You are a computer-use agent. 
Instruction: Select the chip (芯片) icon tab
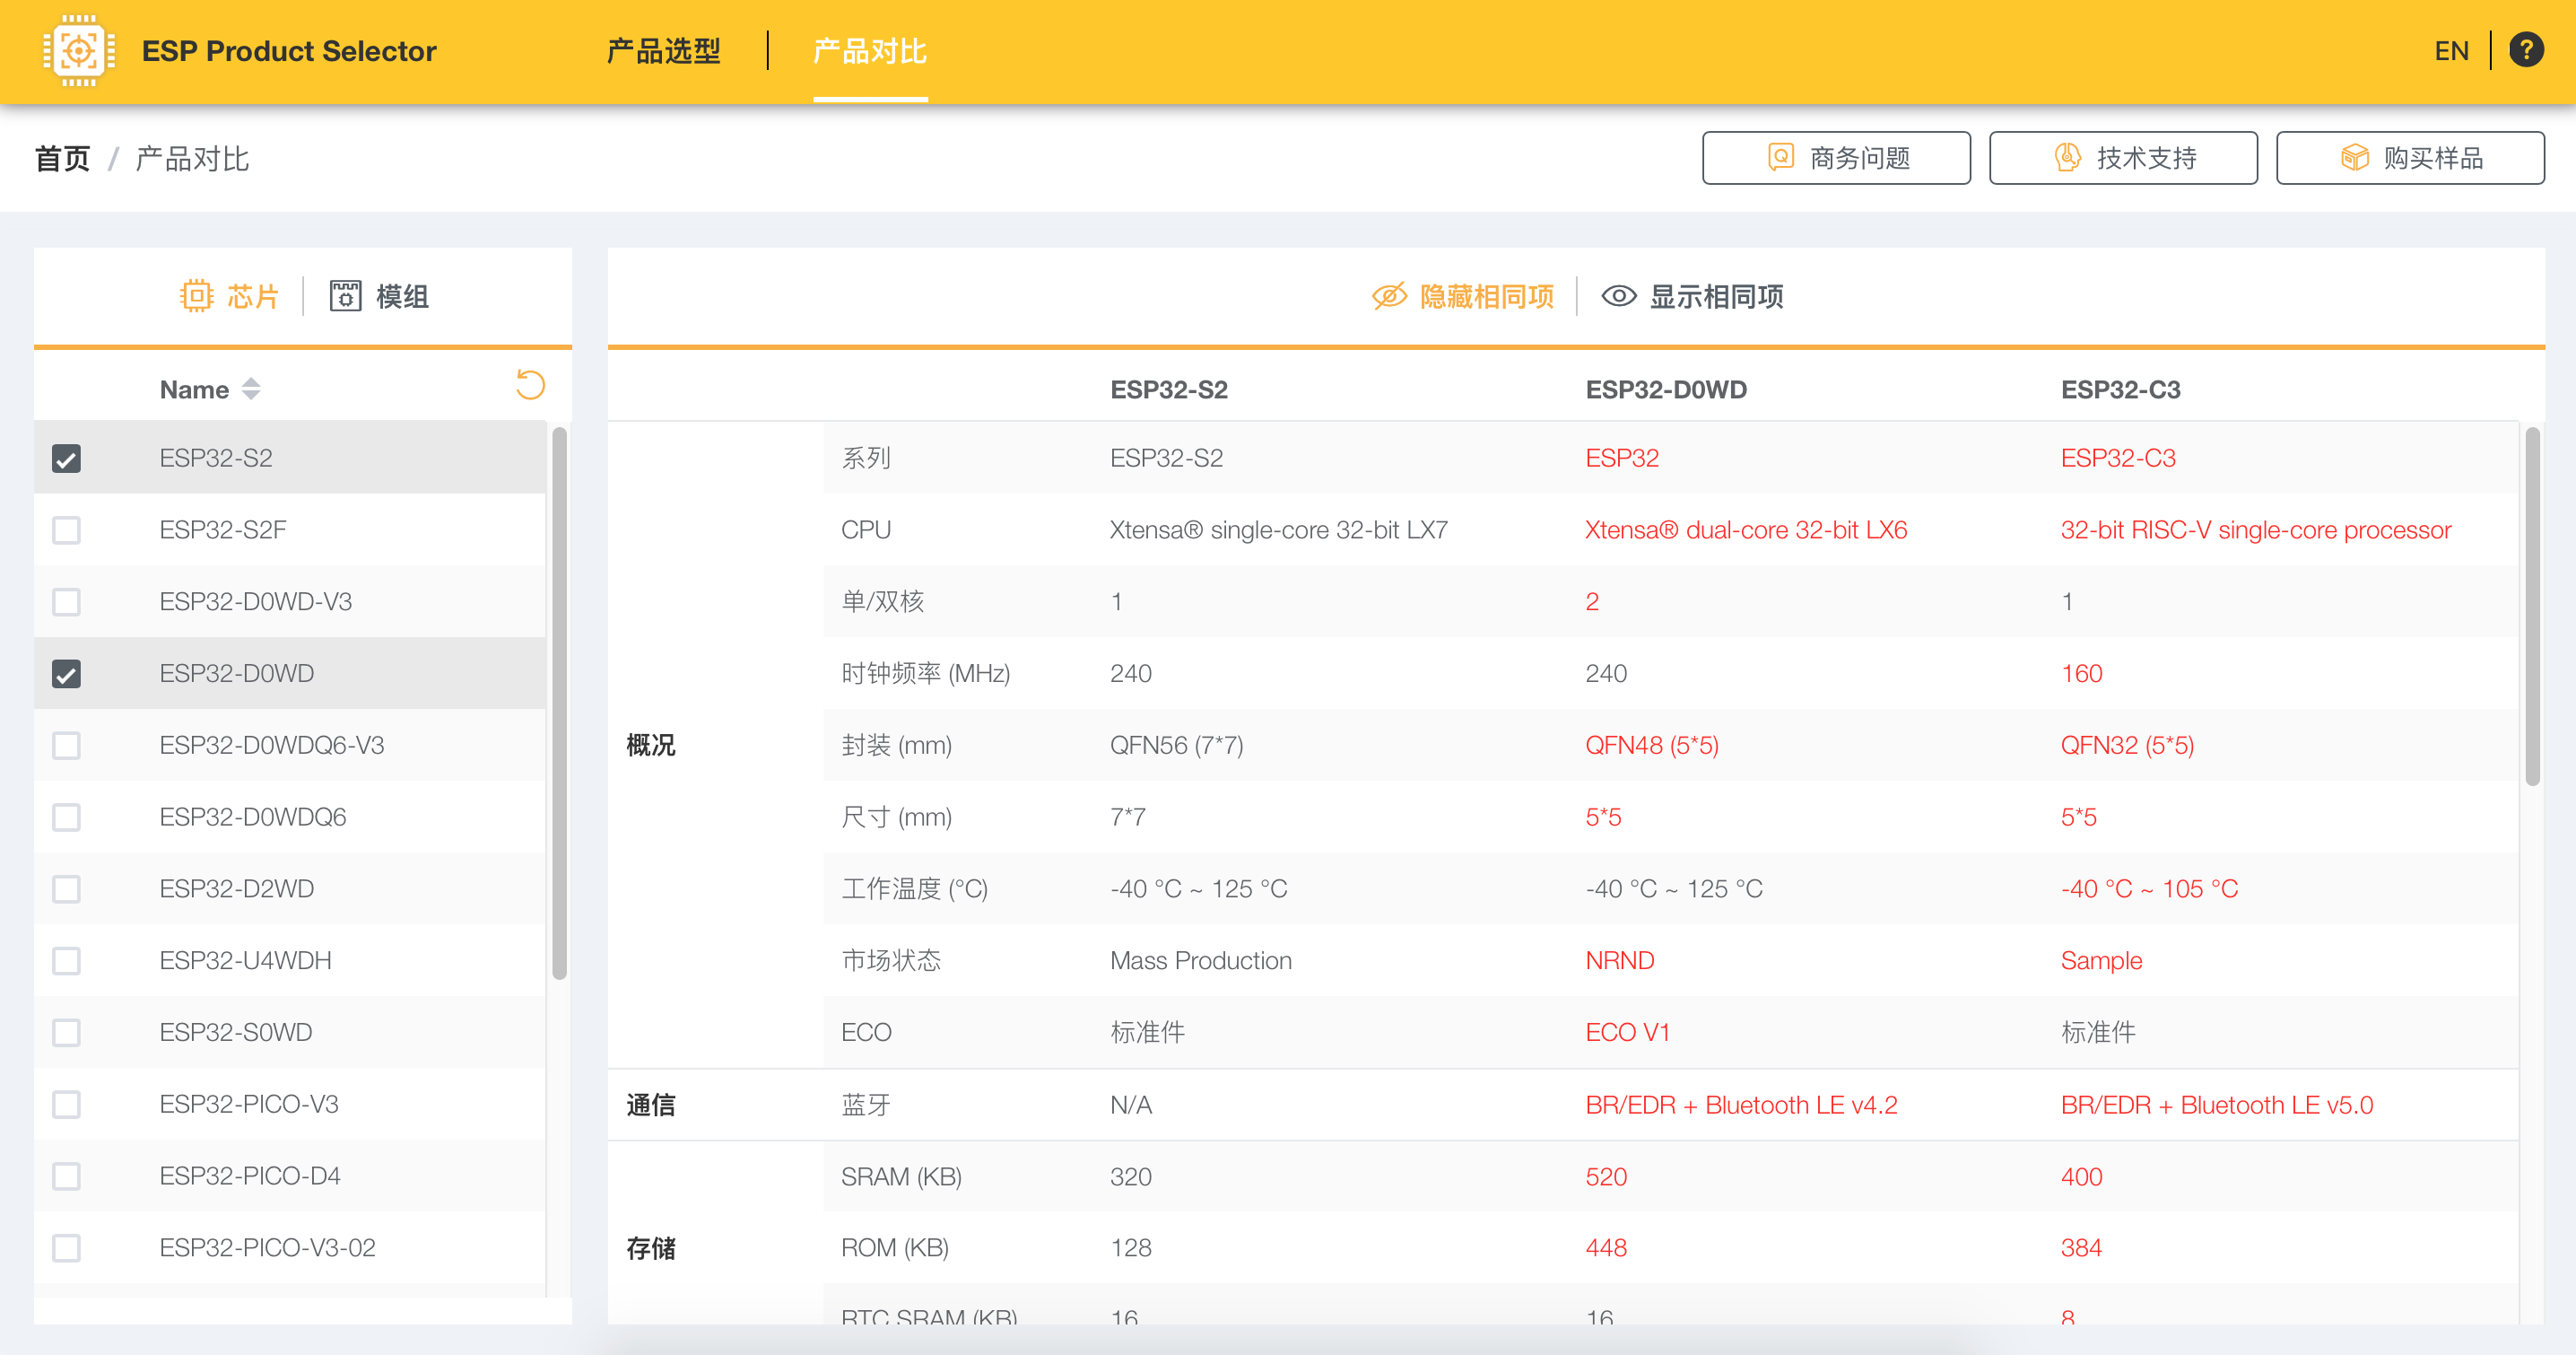[197, 296]
